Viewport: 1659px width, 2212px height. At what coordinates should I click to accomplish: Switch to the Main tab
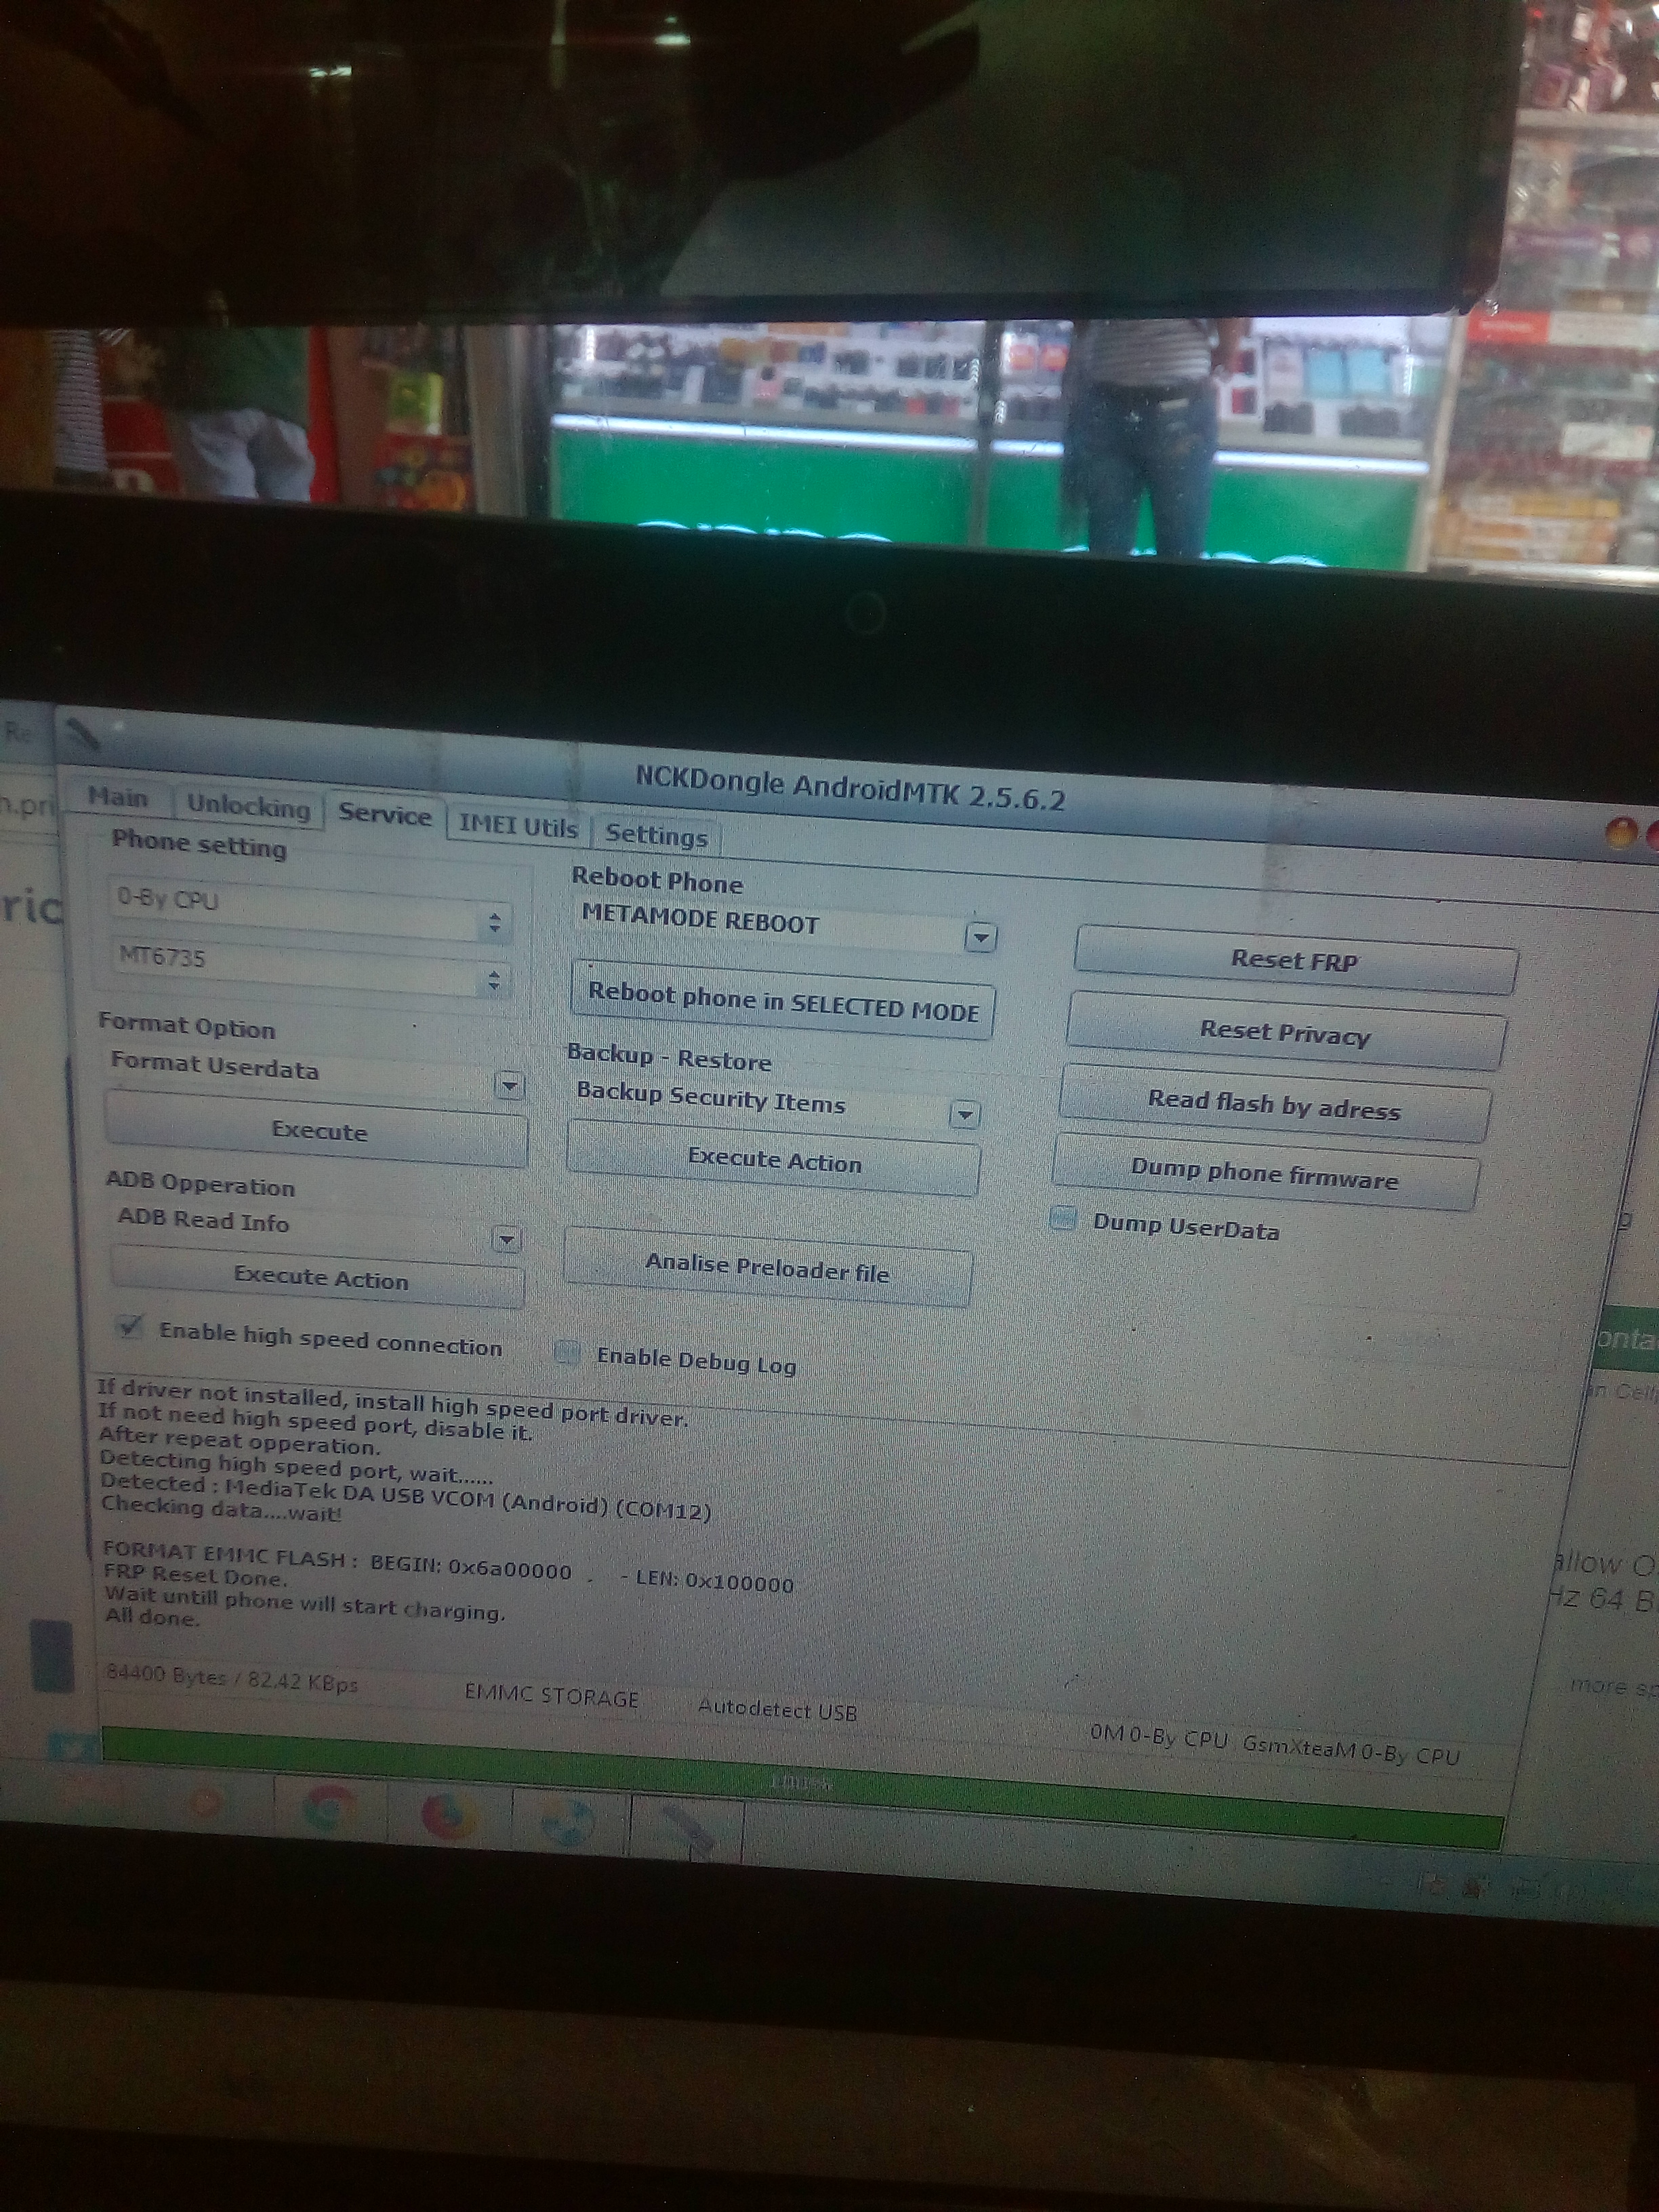coord(118,797)
